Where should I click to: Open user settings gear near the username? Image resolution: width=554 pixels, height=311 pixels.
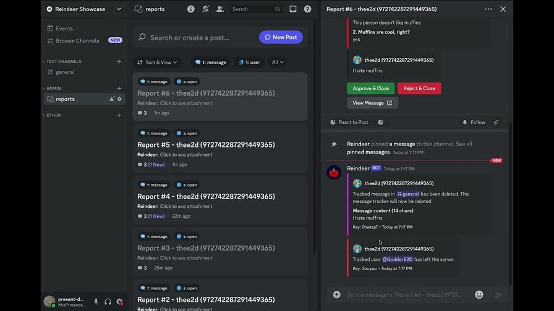pyautogui.click(x=119, y=302)
